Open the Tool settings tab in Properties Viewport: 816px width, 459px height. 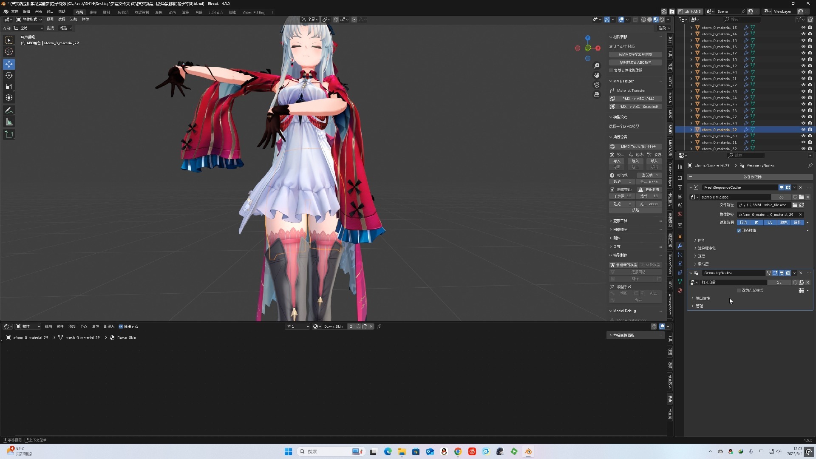click(x=680, y=167)
